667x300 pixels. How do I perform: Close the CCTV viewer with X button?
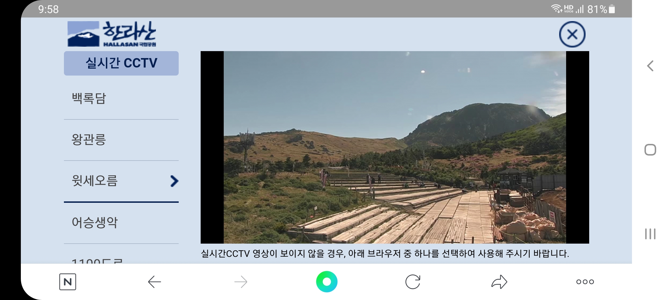pos(572,34)
